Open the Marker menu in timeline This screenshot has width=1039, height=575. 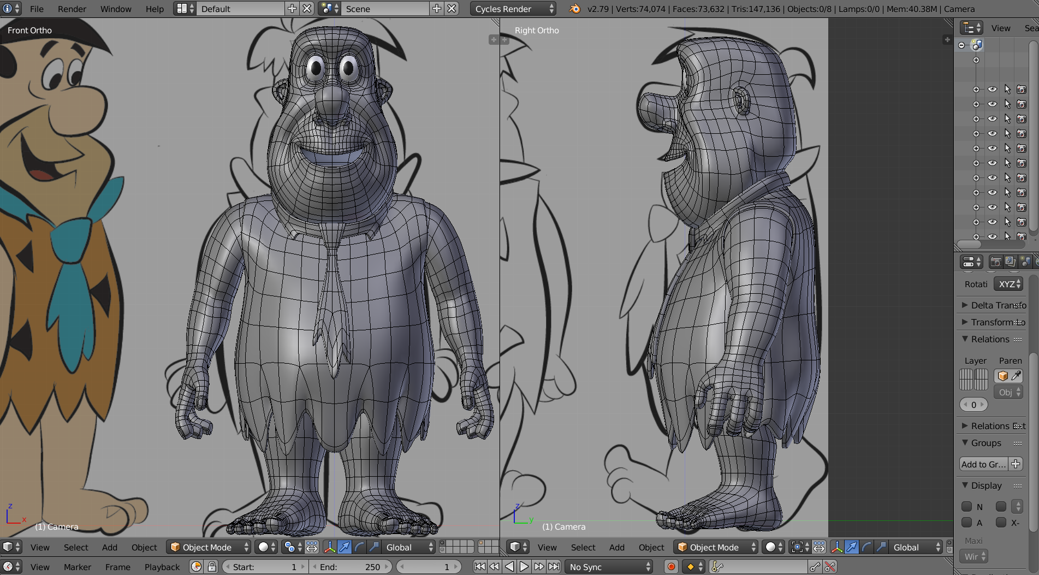[x=78, y=567]
